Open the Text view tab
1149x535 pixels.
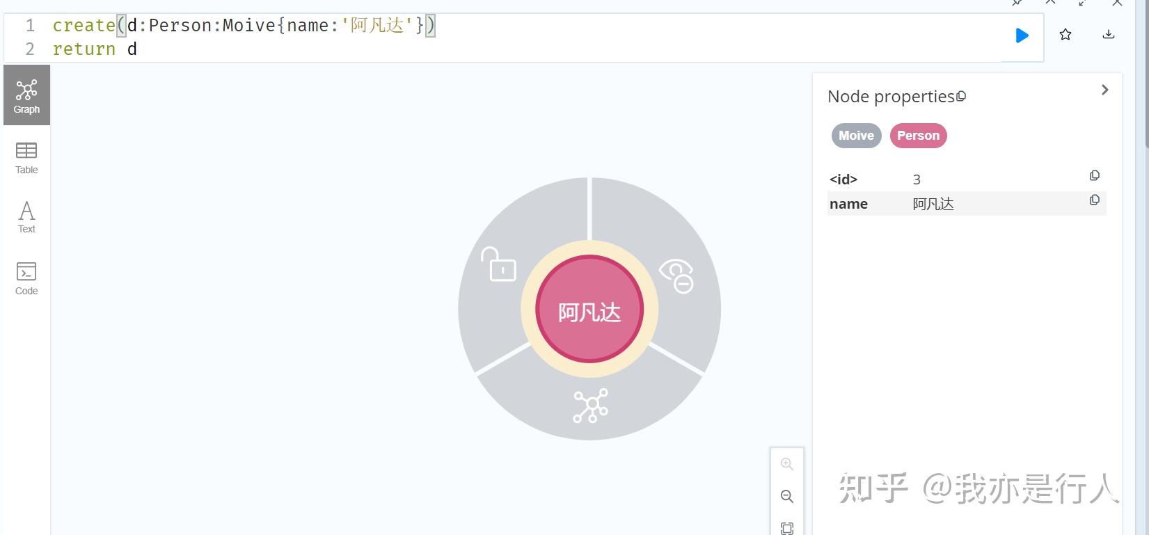tap(26, 216)
